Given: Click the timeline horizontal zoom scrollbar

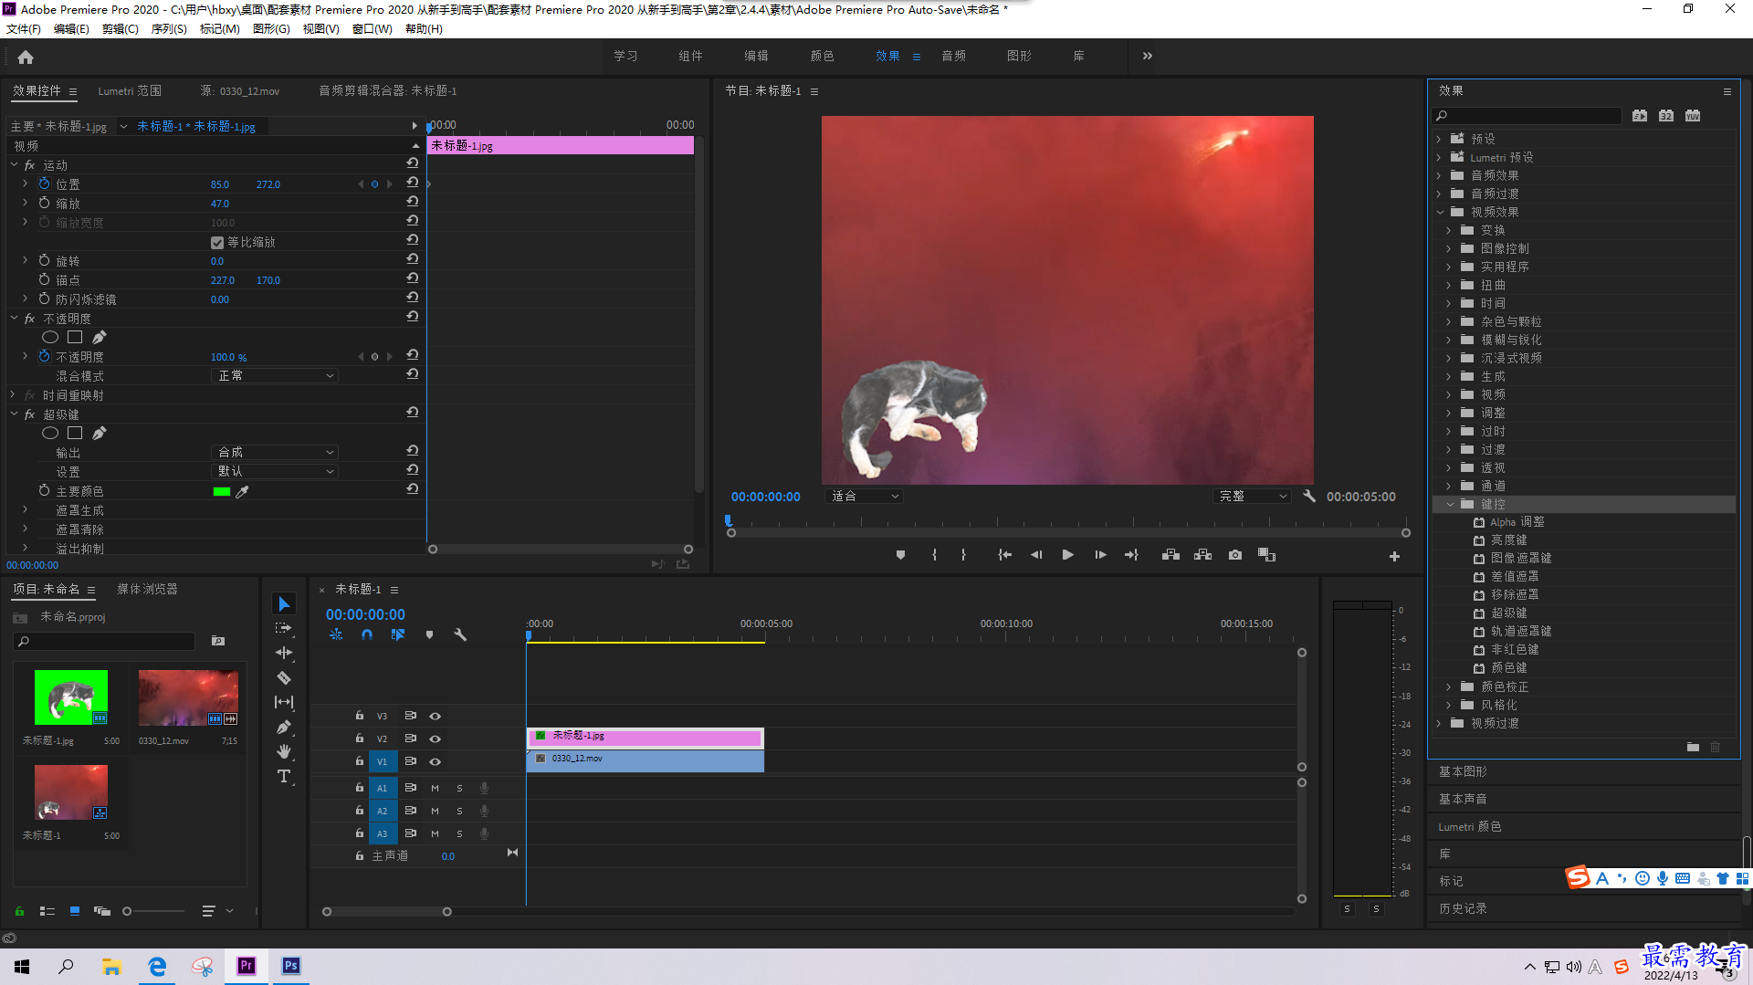Looking at the screenshot, I should pos(386,911).
